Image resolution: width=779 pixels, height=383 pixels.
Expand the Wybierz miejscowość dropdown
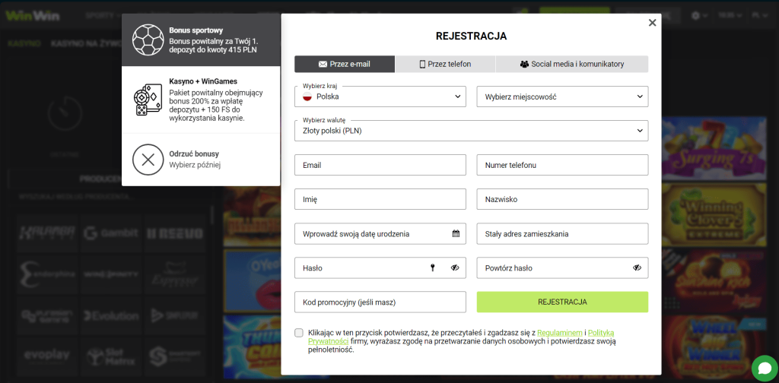point(562,97)
